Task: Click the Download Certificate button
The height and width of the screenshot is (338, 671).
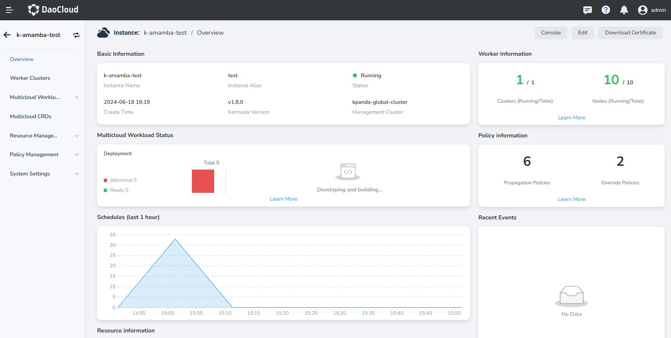Action: (x=630, y=33)
